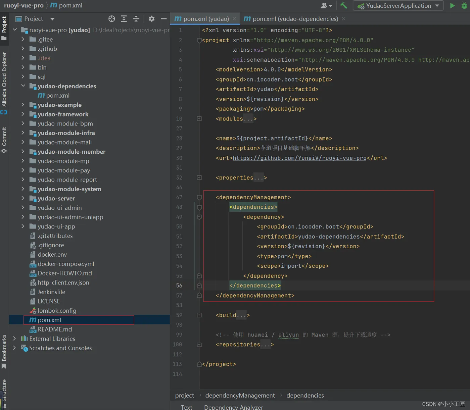
Task: Click Expand All in Project panel
Action: [x=124, y=19]
